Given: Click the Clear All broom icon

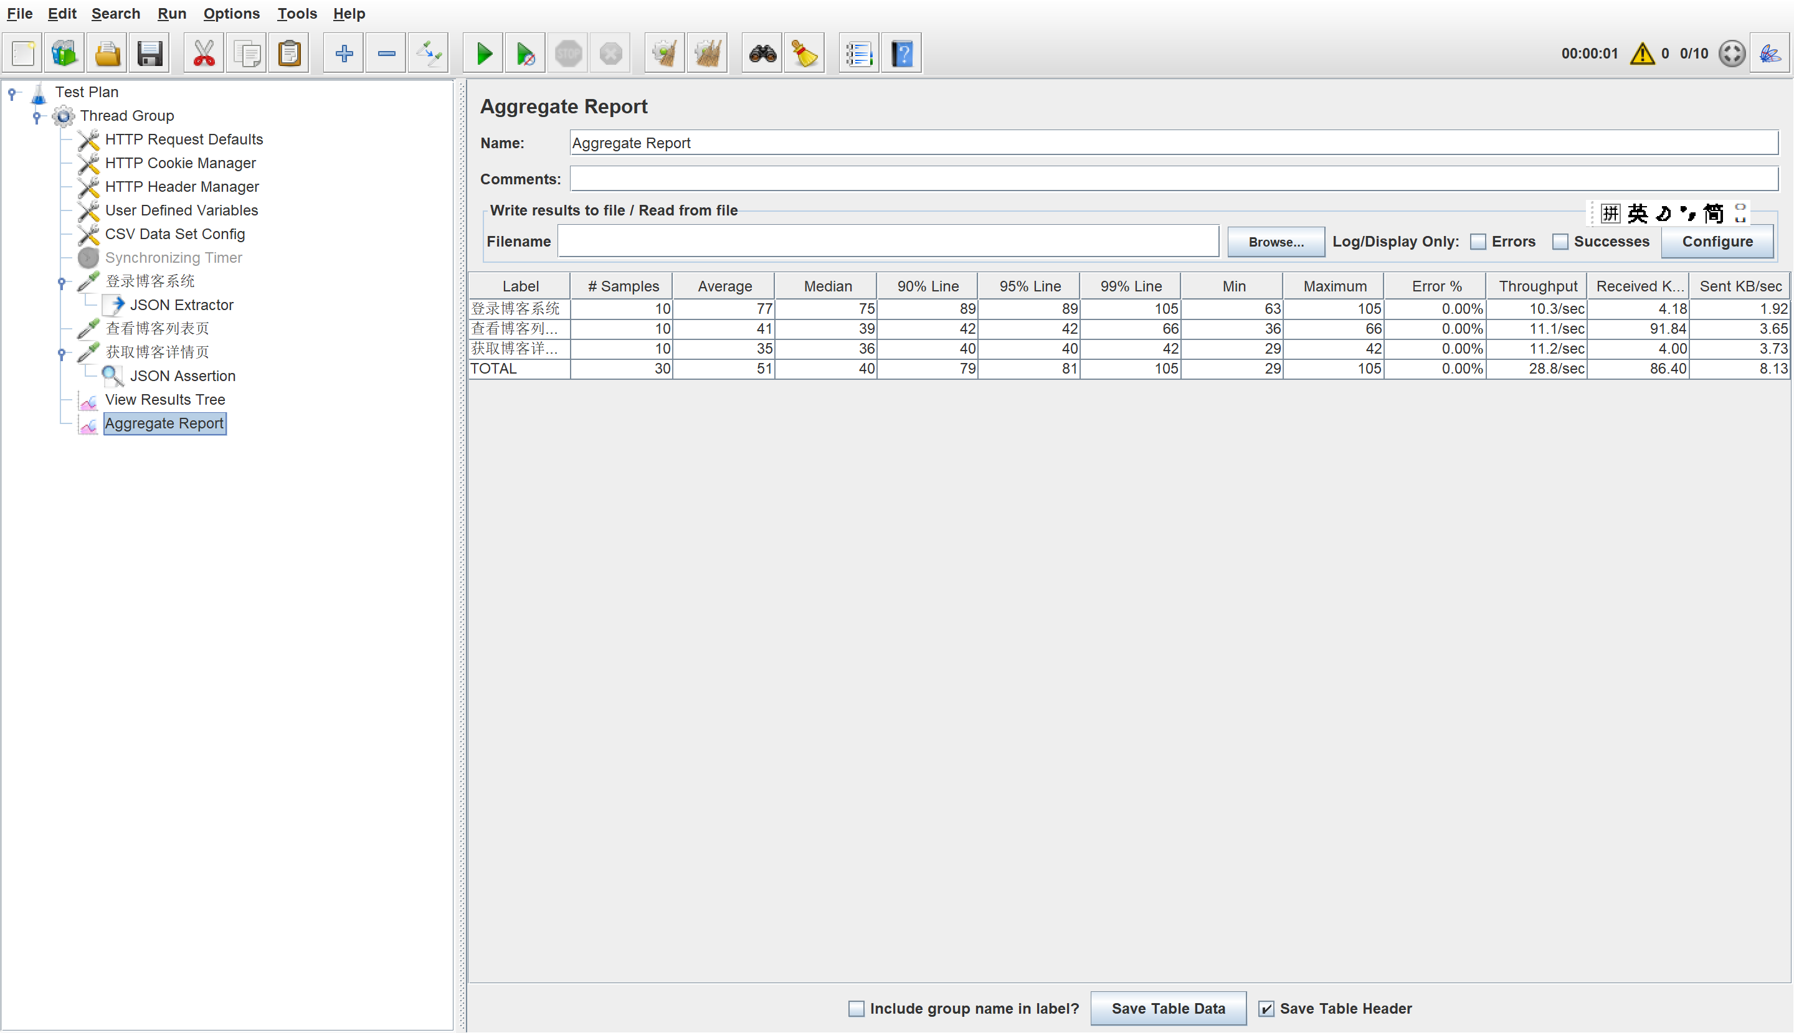Looking at the screenshot, I should pyautogui.click(x=707, y=53).
